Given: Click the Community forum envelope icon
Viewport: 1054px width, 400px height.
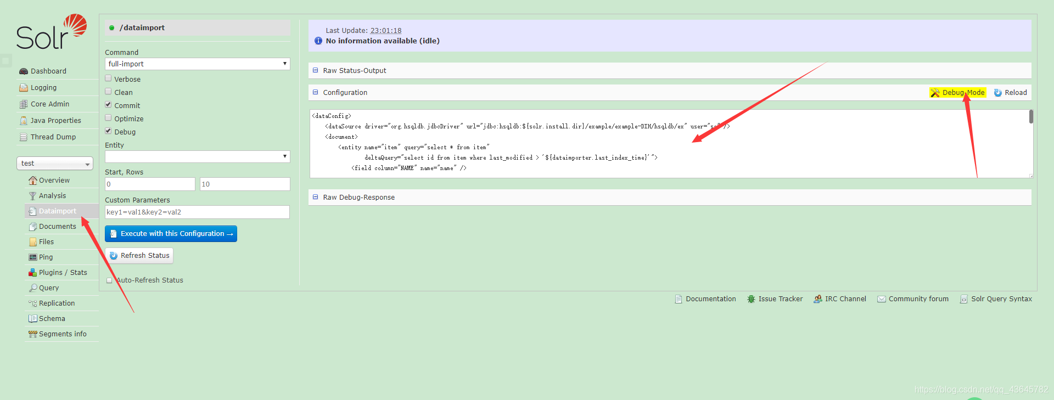Looking at the screenshot, I should (x=882, y=299).
